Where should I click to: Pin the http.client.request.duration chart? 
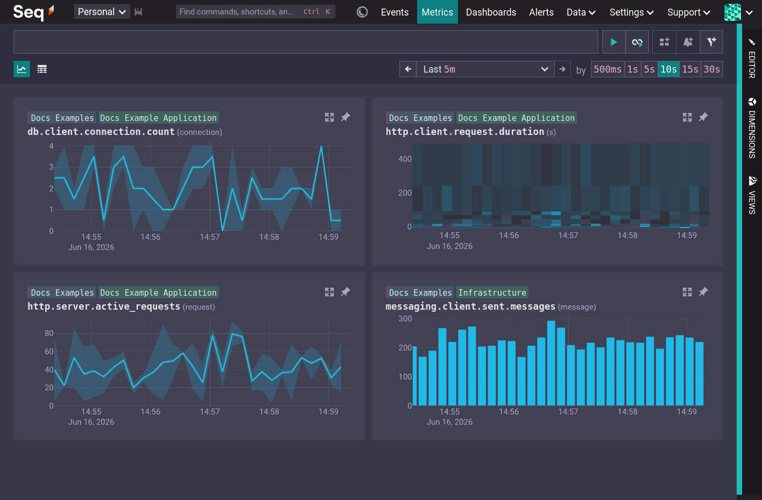point(703,117)
